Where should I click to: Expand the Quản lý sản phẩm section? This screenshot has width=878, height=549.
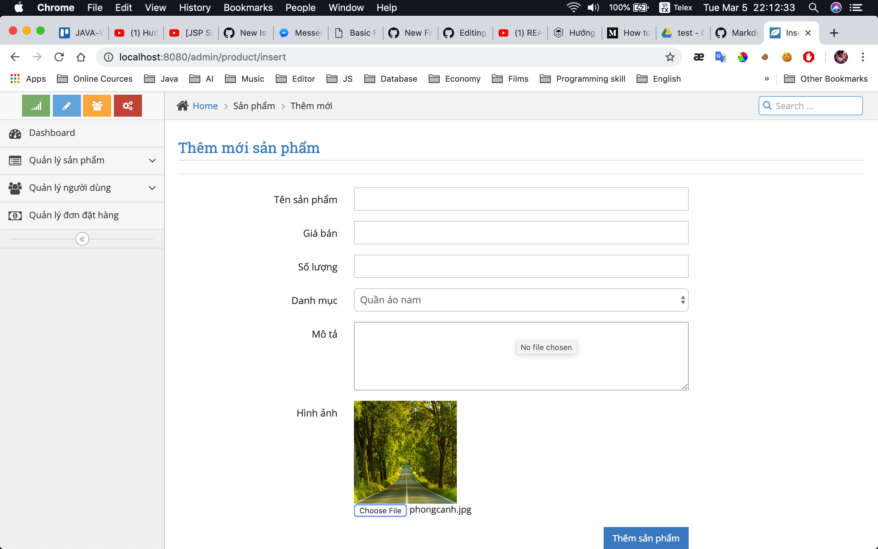coord(152,160)
